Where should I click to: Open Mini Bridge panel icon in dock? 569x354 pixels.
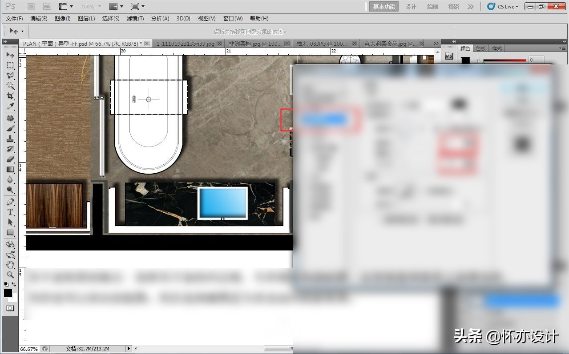pos(449,56)
